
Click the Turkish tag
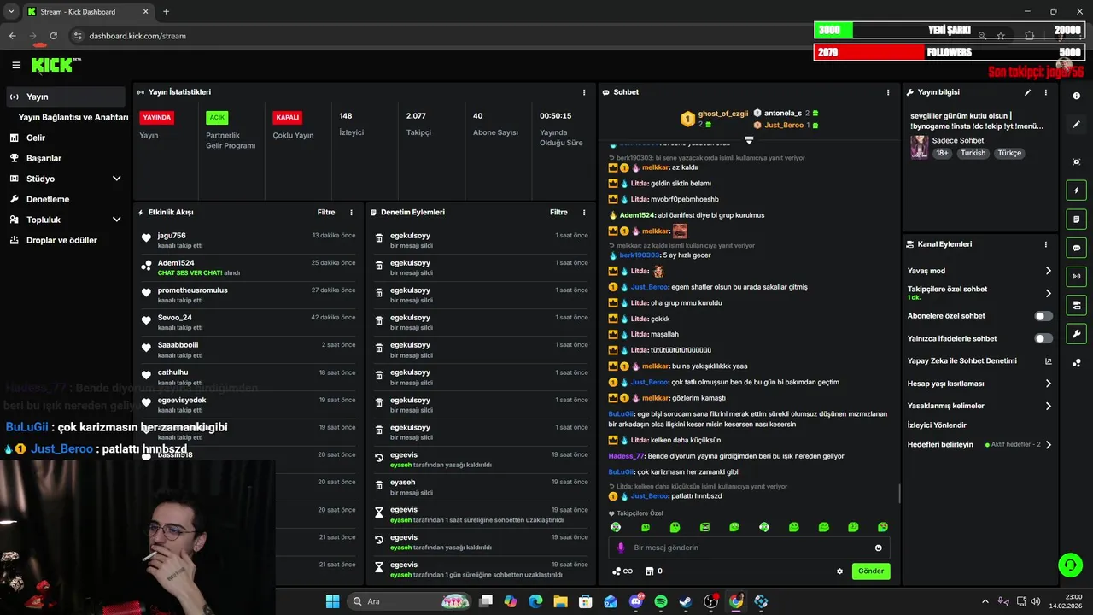point(973,153)
